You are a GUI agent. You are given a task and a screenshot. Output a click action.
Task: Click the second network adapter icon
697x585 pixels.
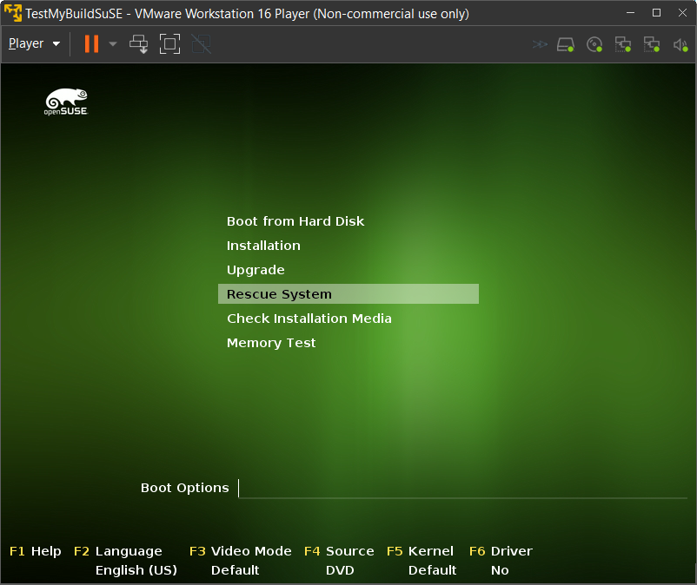pos(651,44)
